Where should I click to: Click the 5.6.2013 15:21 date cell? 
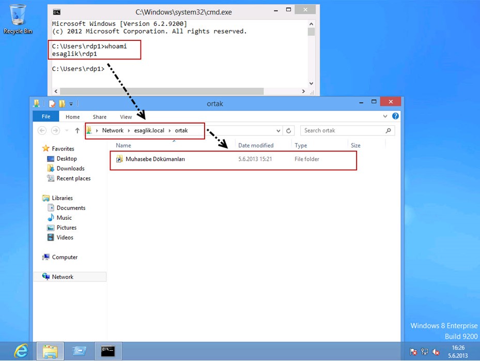tap(255, 159)
